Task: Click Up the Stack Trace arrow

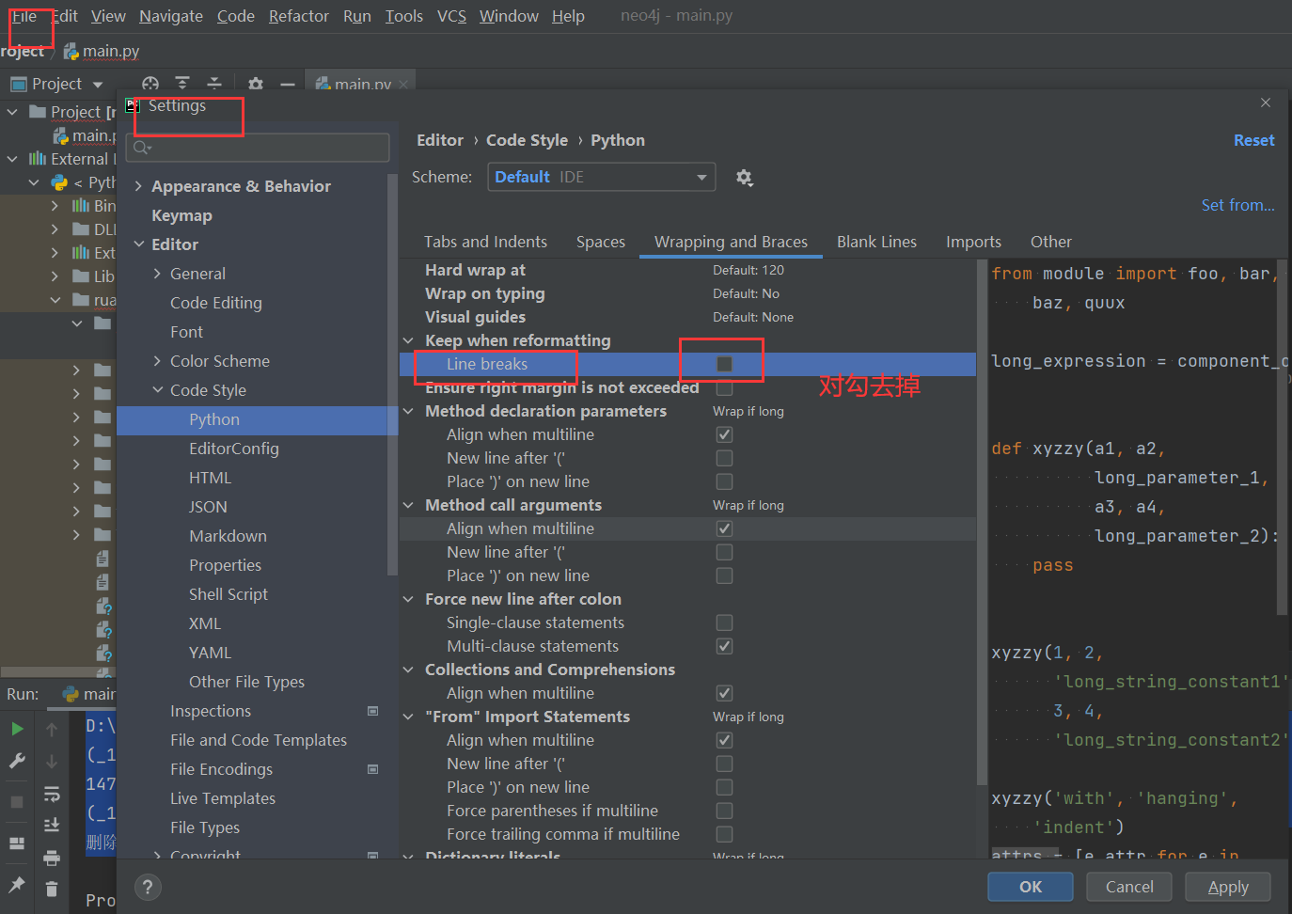Action: coord(52,729)
